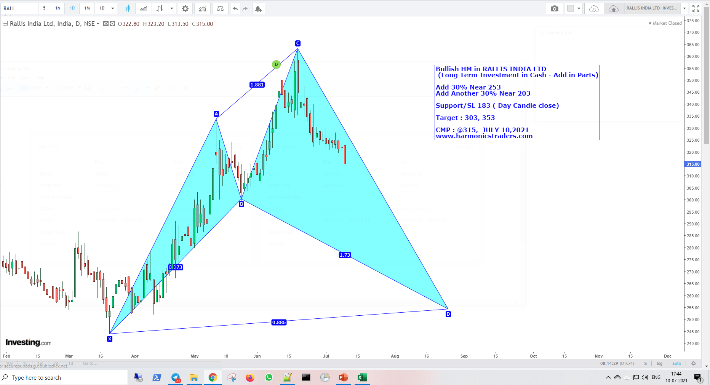Toggle fullscreen mode icon
710x385 pixels.
tap(696, 8)
